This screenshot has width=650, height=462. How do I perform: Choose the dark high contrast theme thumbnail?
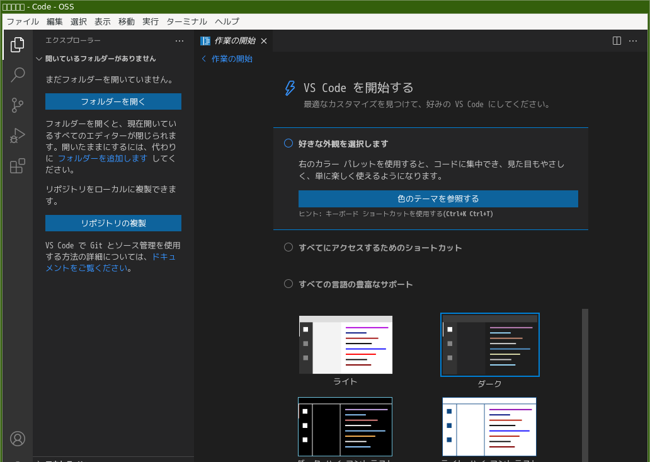[345, 427]
